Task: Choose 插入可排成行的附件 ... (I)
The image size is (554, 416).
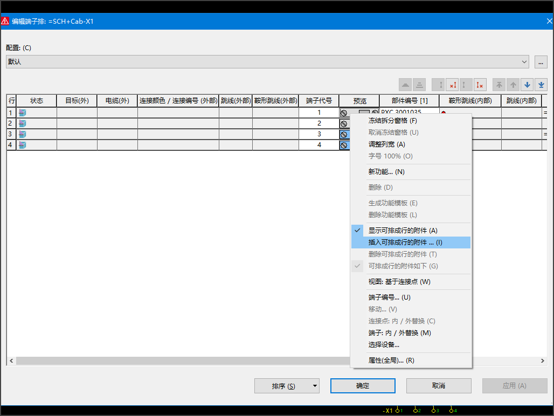Action: coord(411,242)
